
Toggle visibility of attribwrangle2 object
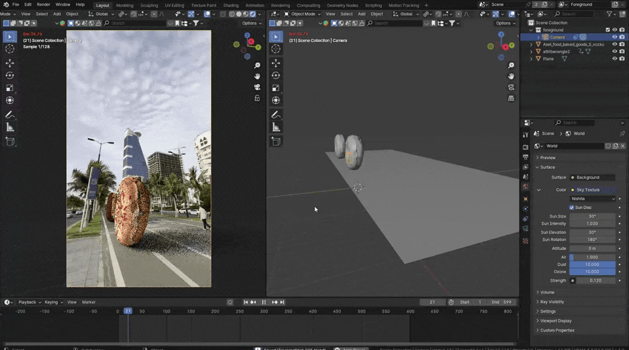(614, 52)
